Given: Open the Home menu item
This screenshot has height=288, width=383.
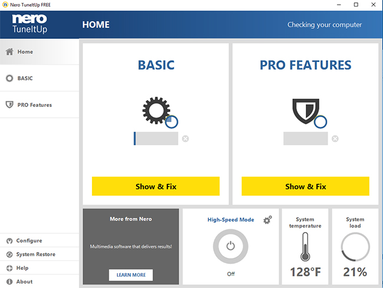Looking at the screenshot, I should tap(39, 52).
